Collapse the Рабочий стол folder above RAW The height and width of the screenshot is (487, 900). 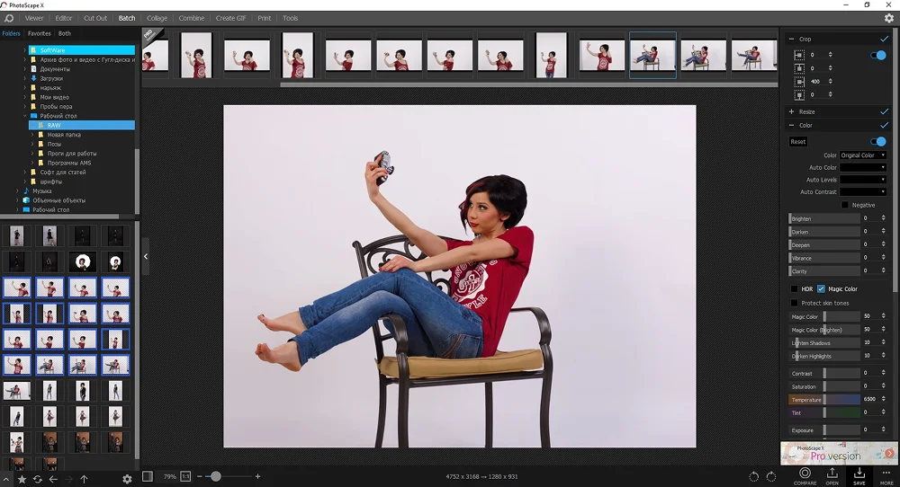[25, 116]
